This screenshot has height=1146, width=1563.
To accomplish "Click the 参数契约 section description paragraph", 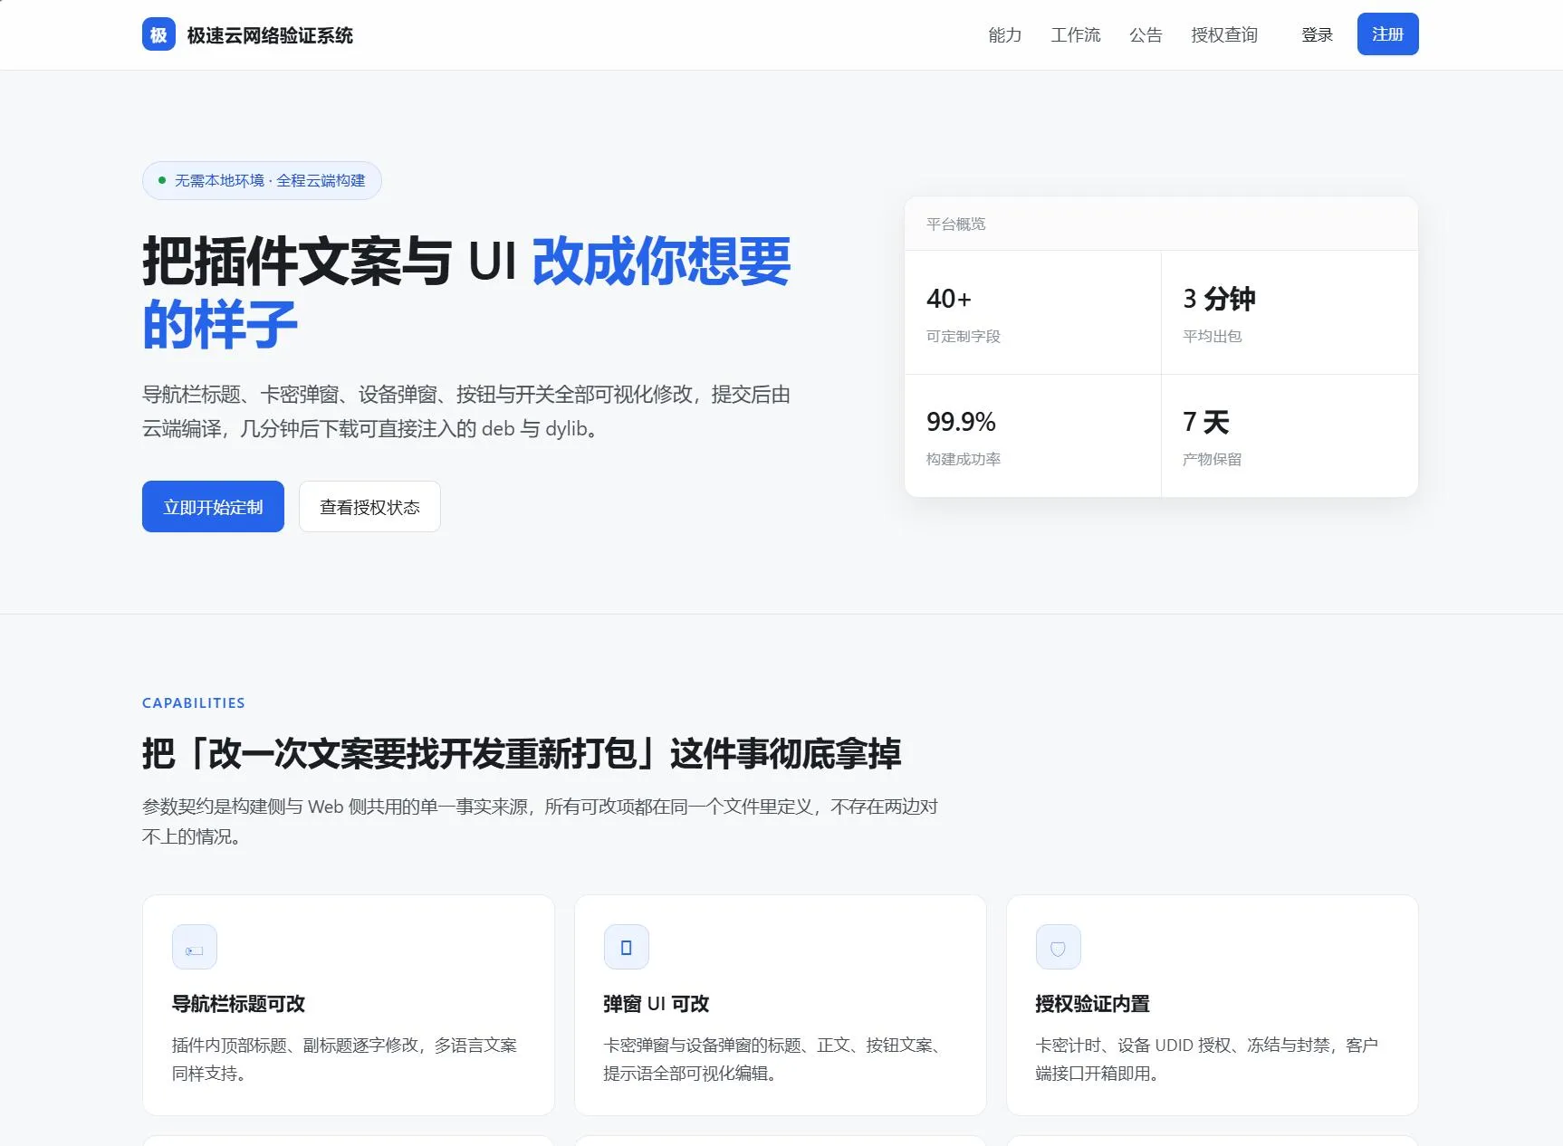I will click(x=540, y=821).
